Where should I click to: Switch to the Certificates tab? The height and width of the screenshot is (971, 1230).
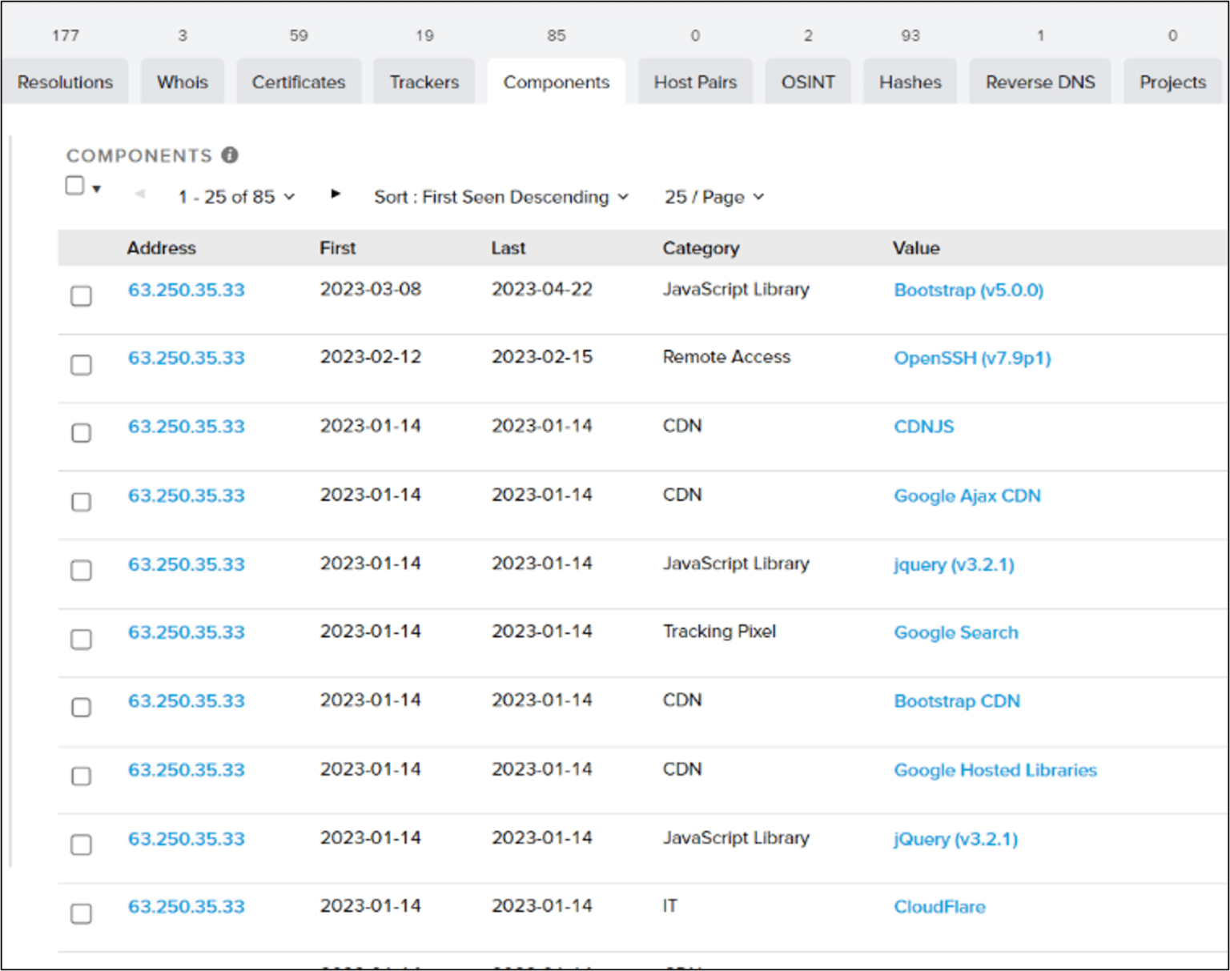(299, 82)
